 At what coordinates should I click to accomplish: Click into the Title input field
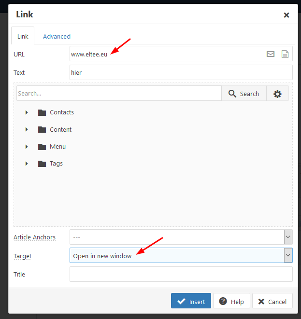coord(181,274)
